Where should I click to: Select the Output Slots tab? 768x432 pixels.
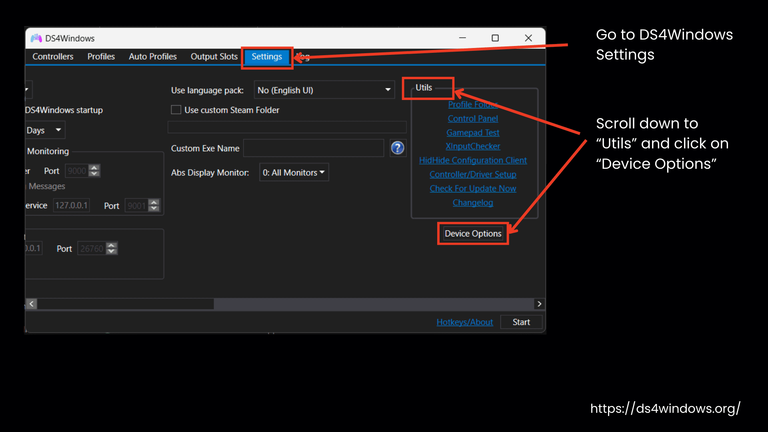click(214, 56)
